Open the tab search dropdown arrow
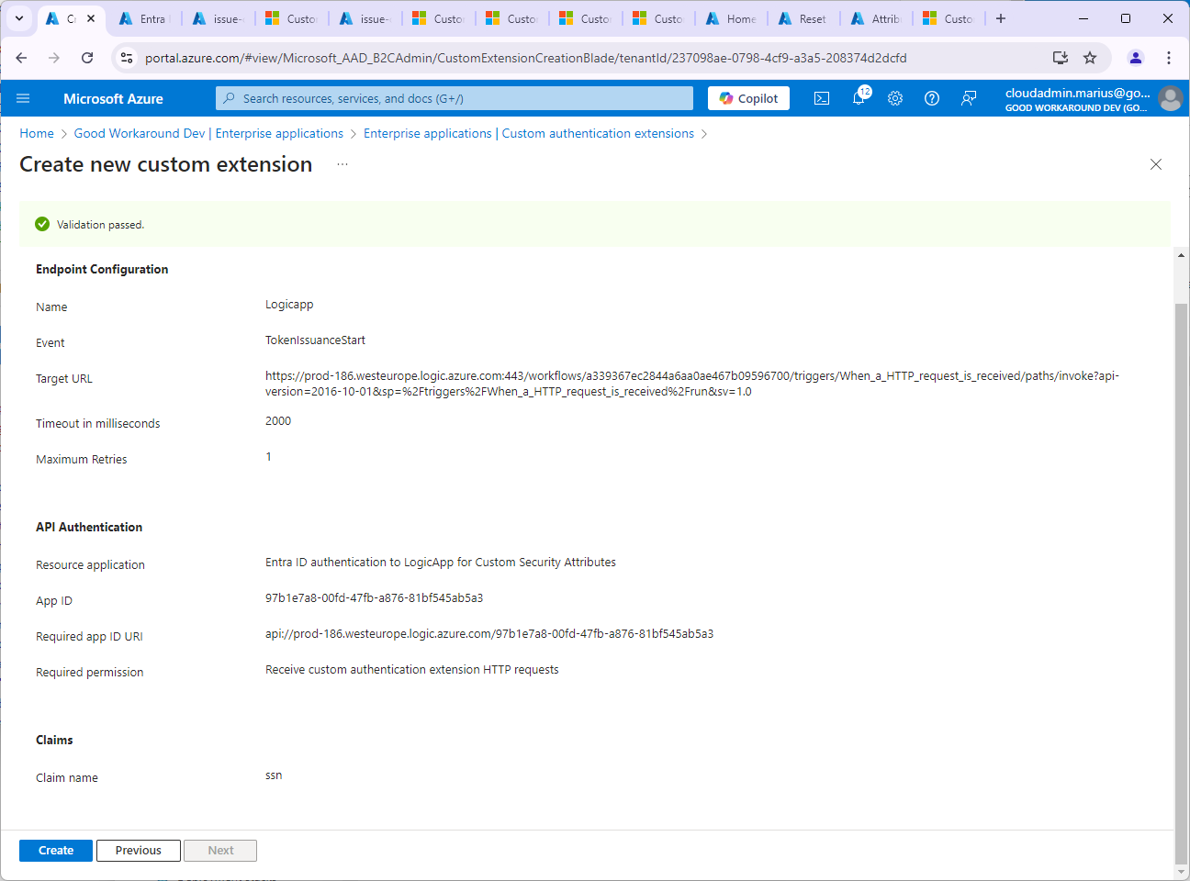Image resolution: width=1190 pixels, height=881 pixels. coord(19,18)
